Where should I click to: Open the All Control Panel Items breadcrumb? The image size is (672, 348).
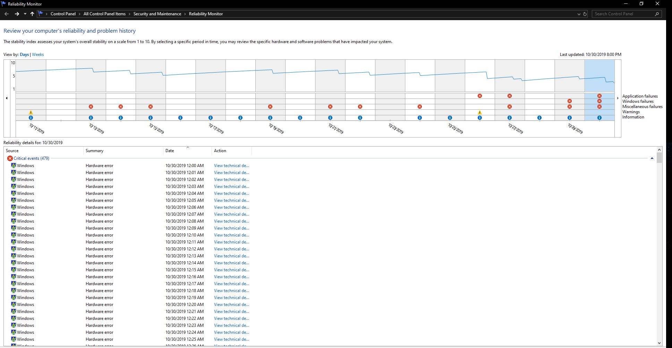[x=104, y=14]
